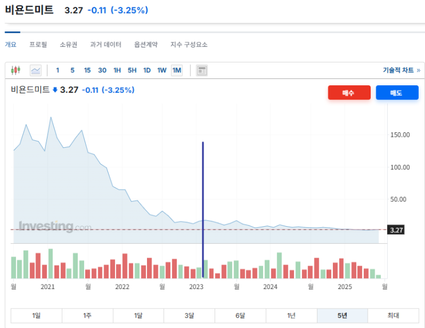This screenshot has height=328, width=425.
Task: Select the 15 minute interval
Action: click(88, 70)
